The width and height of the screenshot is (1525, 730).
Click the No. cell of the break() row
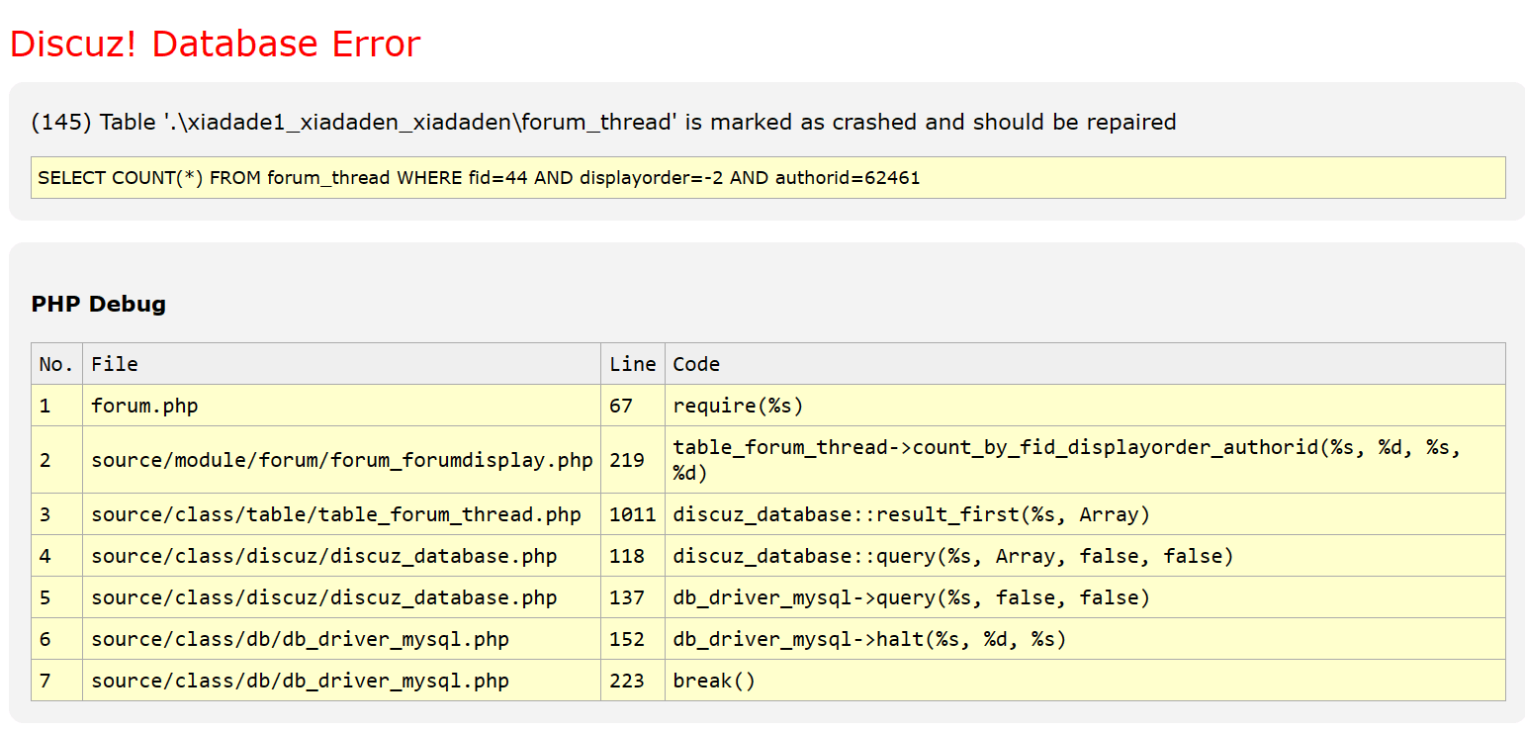(x=56, y=681)
